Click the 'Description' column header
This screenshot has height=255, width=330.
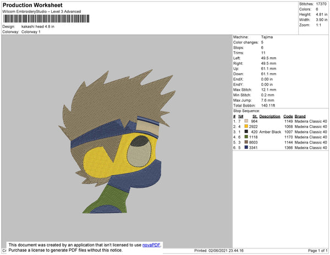point(270,117)
